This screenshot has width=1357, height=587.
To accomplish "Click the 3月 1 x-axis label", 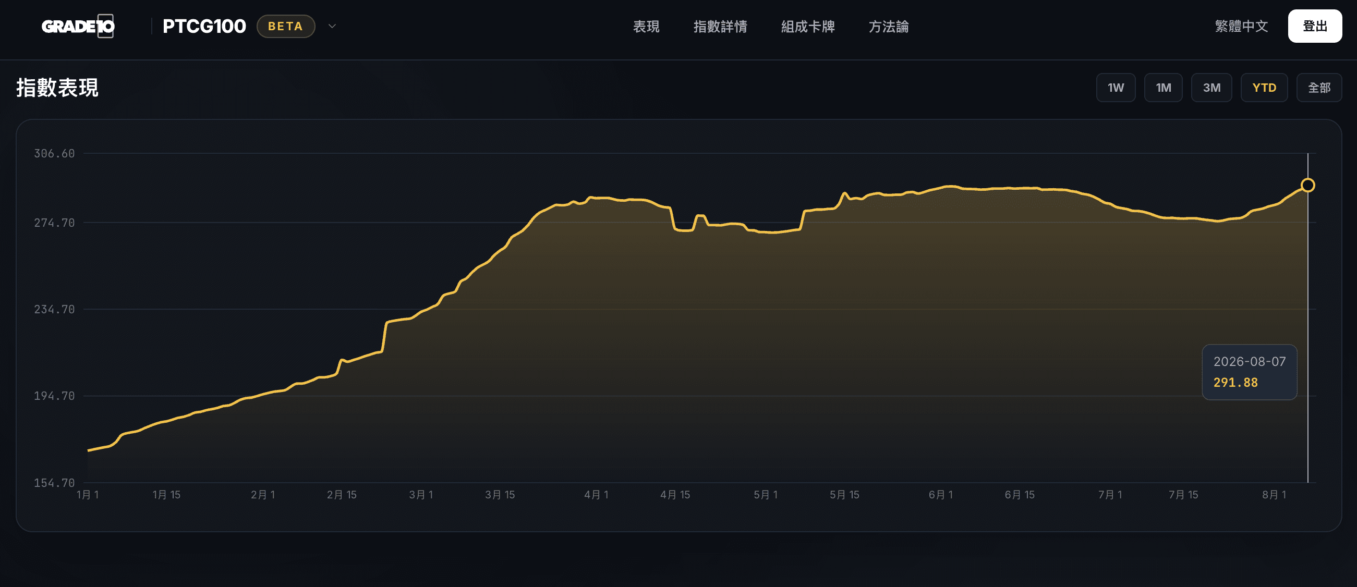I will pos(421,495).
